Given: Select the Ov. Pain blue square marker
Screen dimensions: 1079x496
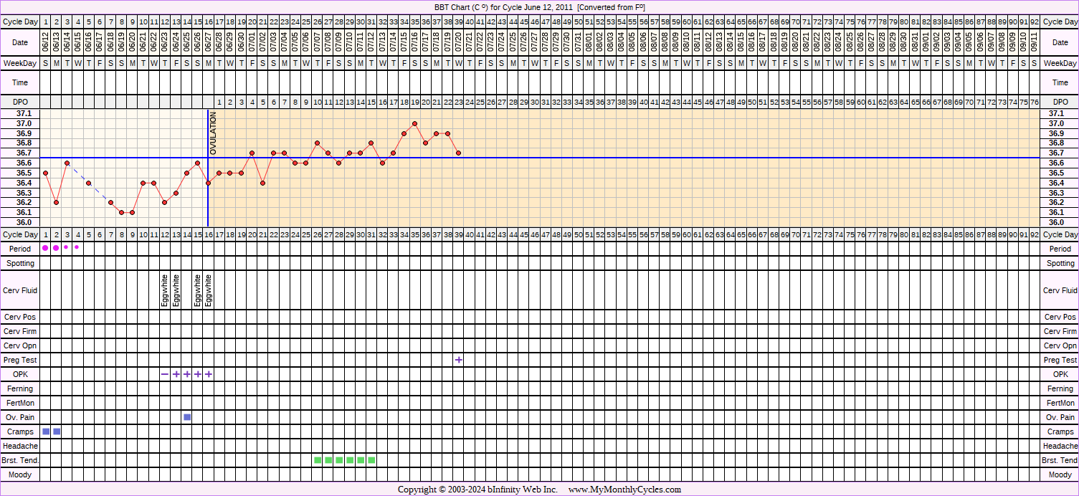Looking at the screenshot, I should [187, 417].
